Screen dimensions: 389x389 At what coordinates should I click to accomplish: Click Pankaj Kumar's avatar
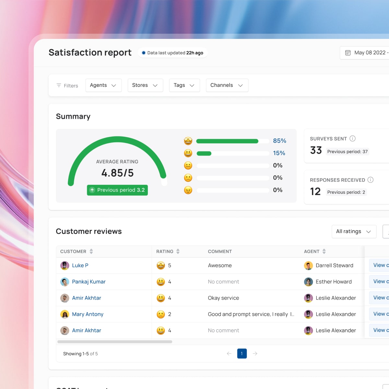(65, 282)
